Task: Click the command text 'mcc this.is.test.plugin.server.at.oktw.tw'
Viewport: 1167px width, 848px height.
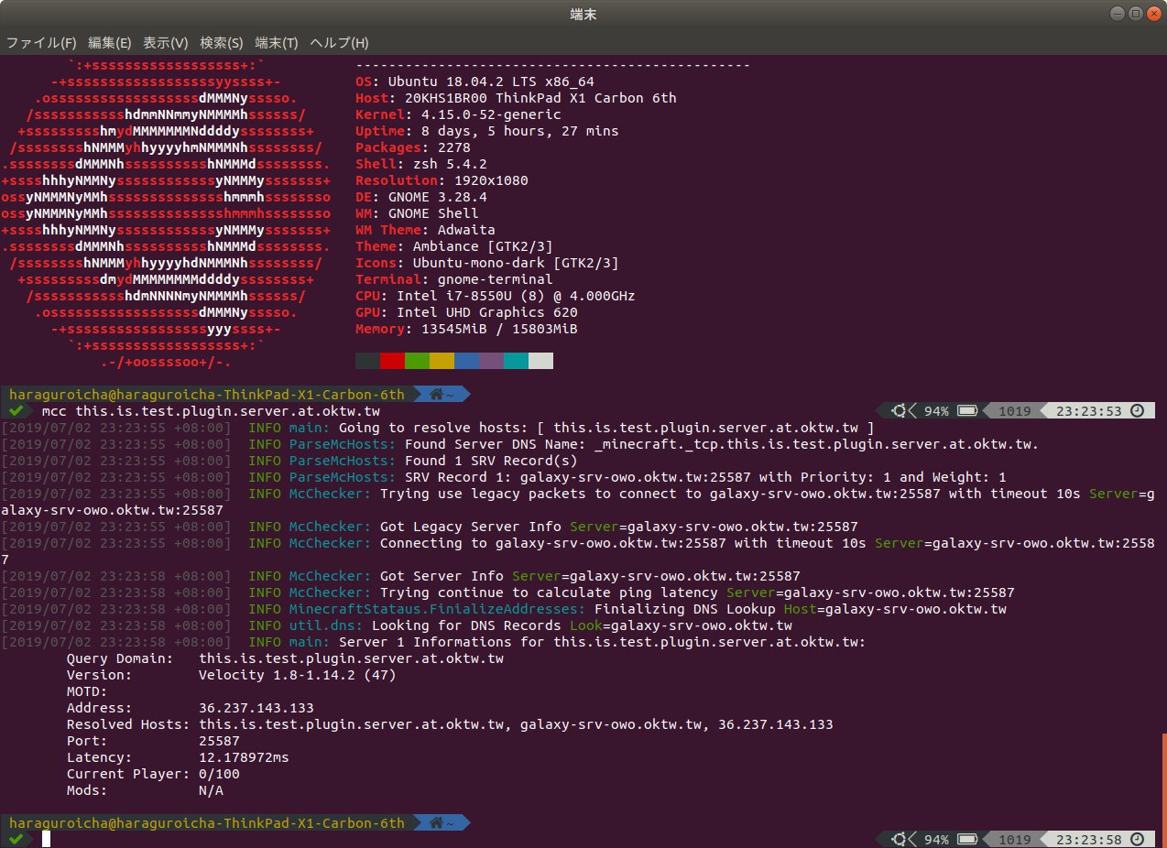Action: coord(211,412)
